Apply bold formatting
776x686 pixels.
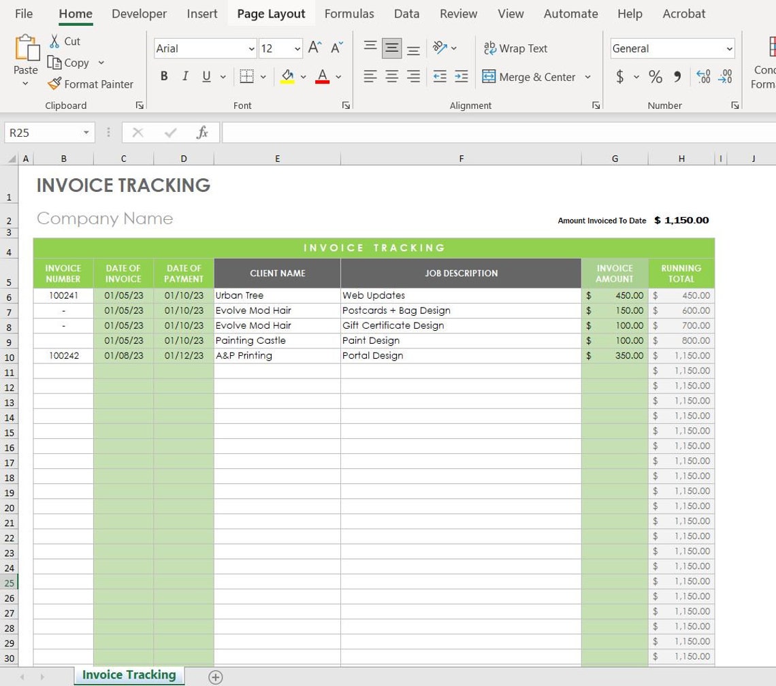pos(163,76)
